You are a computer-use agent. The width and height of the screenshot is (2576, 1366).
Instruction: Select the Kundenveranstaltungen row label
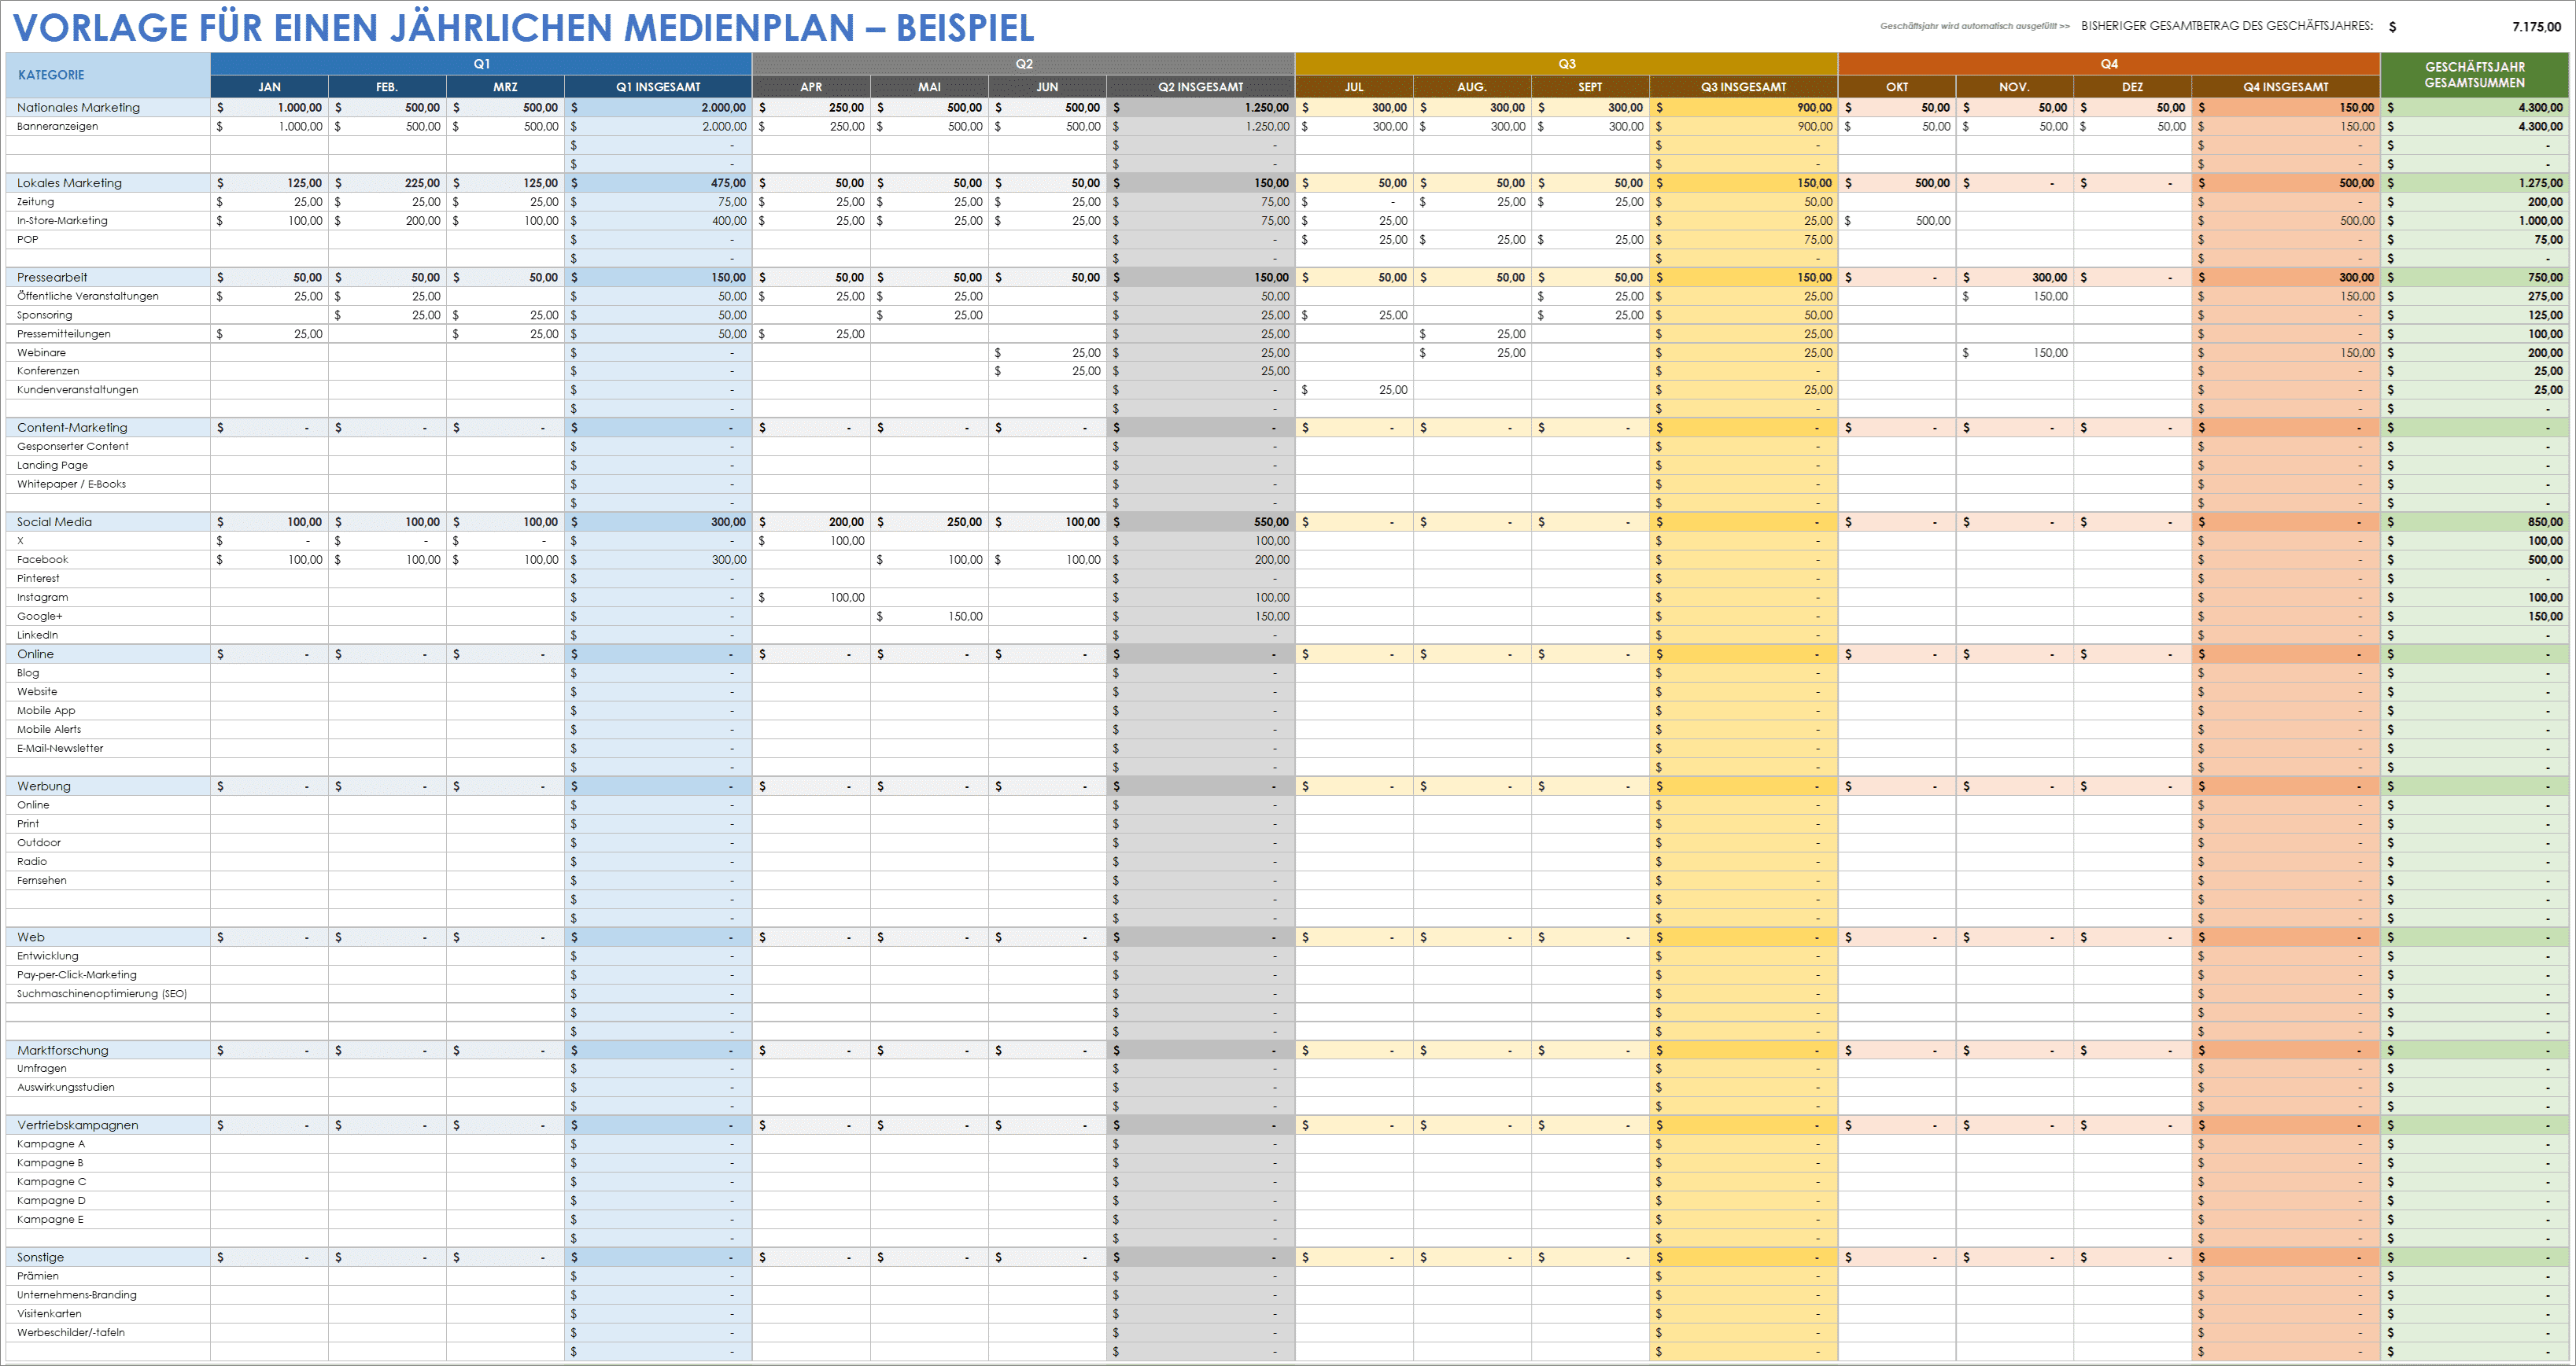tap(77, 390)
